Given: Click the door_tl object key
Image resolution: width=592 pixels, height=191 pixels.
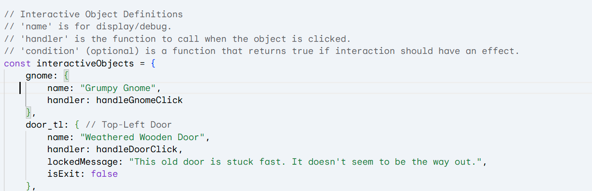Looking at the screenshot, I should (x=45, y=125).
